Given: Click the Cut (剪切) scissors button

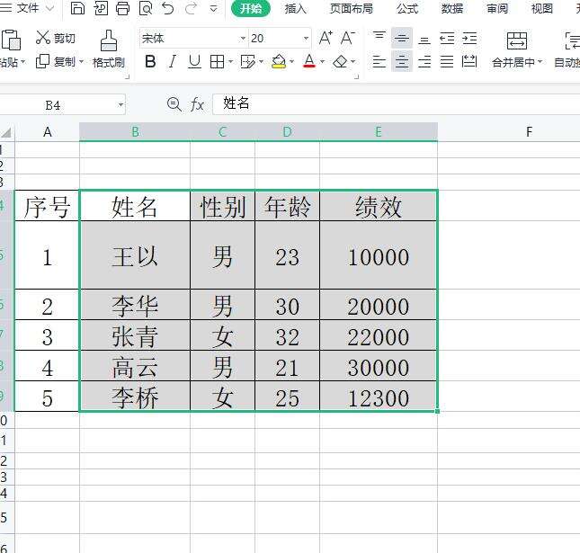Looking at the screenshot, I should tap(56, 38).
